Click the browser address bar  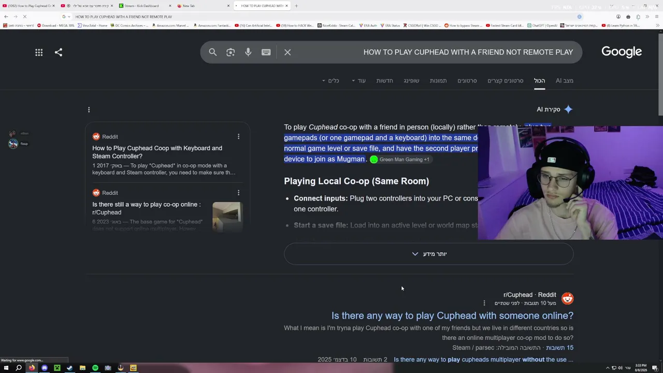321,17
